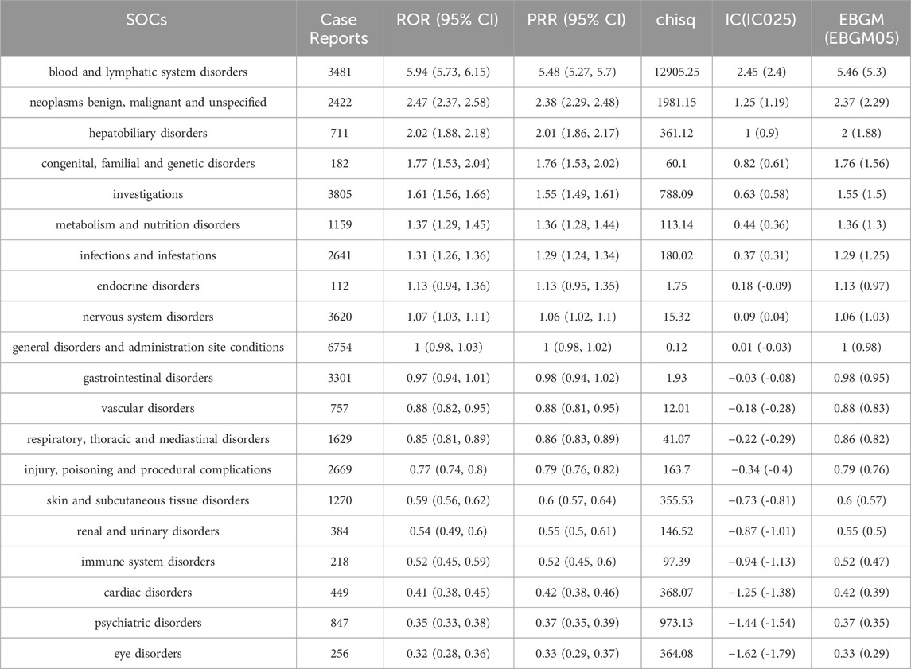Click the EBGM (EBGM05) column header
911x669 pixels.
(x=862, y=29)
